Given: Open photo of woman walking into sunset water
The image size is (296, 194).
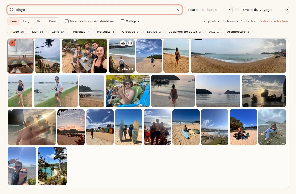Looking at the screenshot, I should pos(173,91).
